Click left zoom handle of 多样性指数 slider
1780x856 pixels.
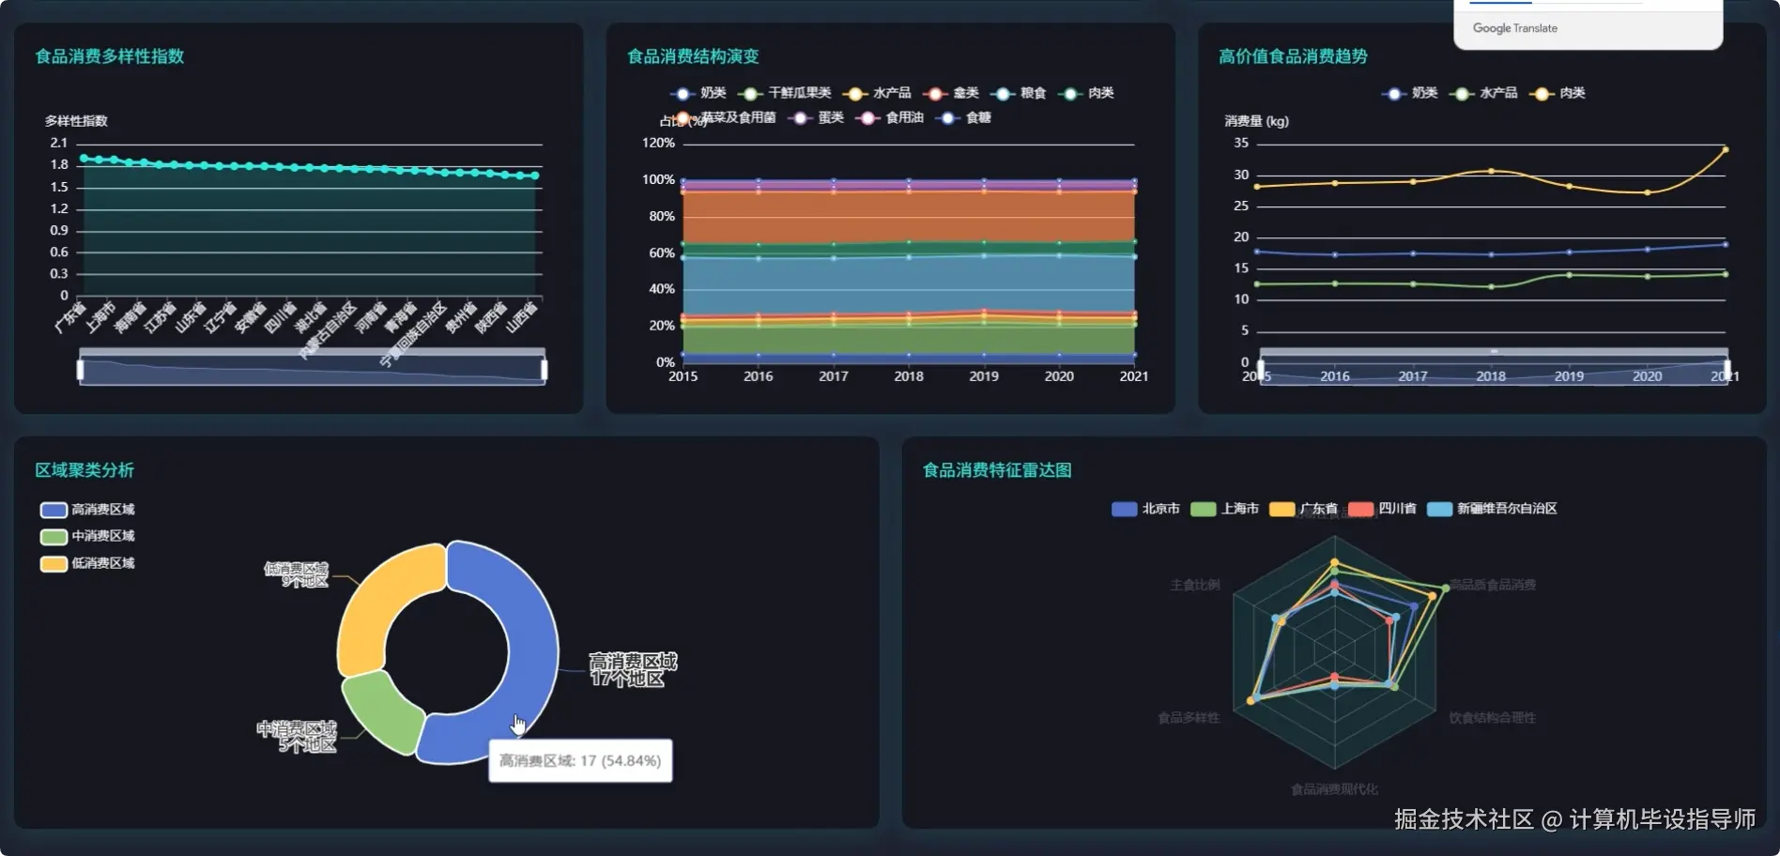(x=81, y=370)
